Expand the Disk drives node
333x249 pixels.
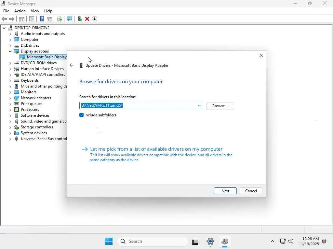pos(10,45)
